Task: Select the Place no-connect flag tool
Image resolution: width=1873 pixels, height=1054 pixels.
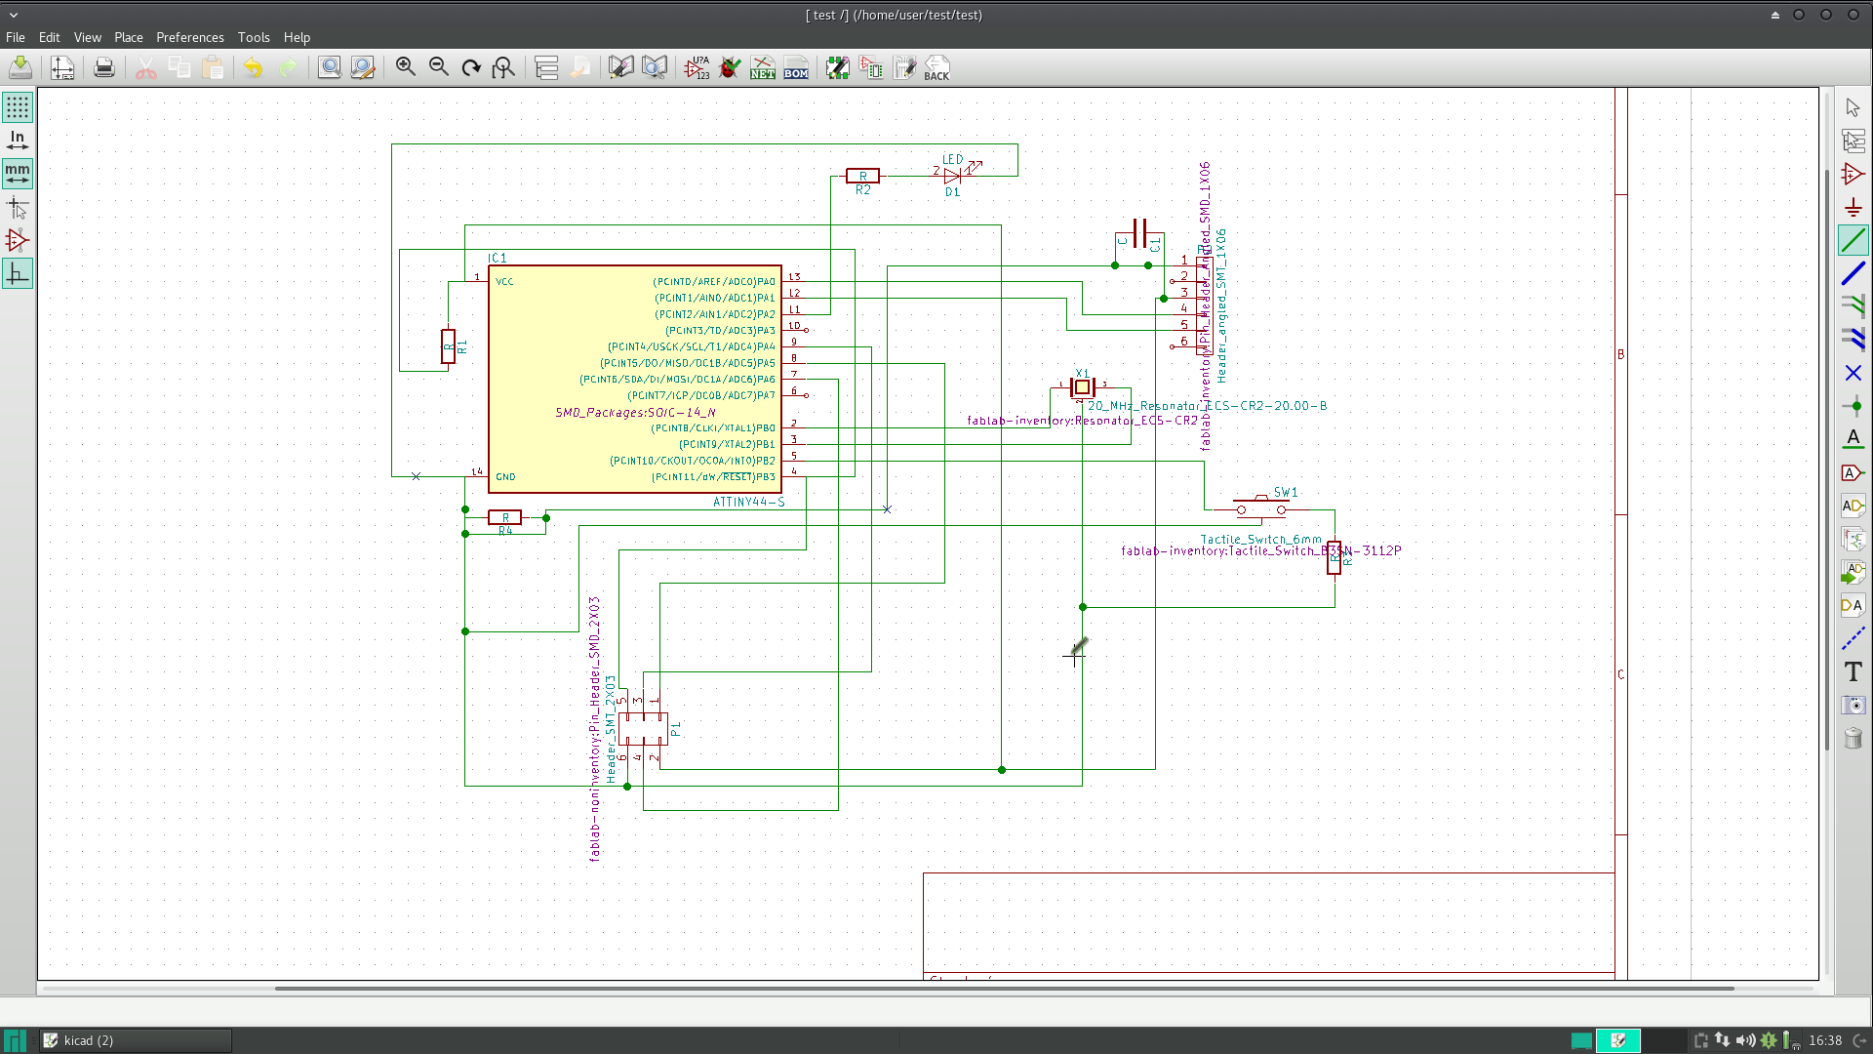Action: coord(1853,373)
